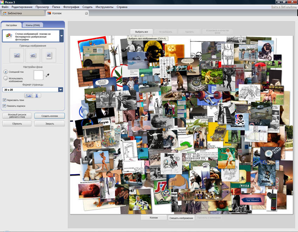The width and height of the screenshot is (298, 232).
Task: Select the Сплошной тон radio button
Action: 6,72
